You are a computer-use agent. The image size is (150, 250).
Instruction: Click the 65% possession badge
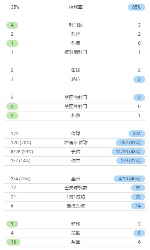[x=136, y=7]
